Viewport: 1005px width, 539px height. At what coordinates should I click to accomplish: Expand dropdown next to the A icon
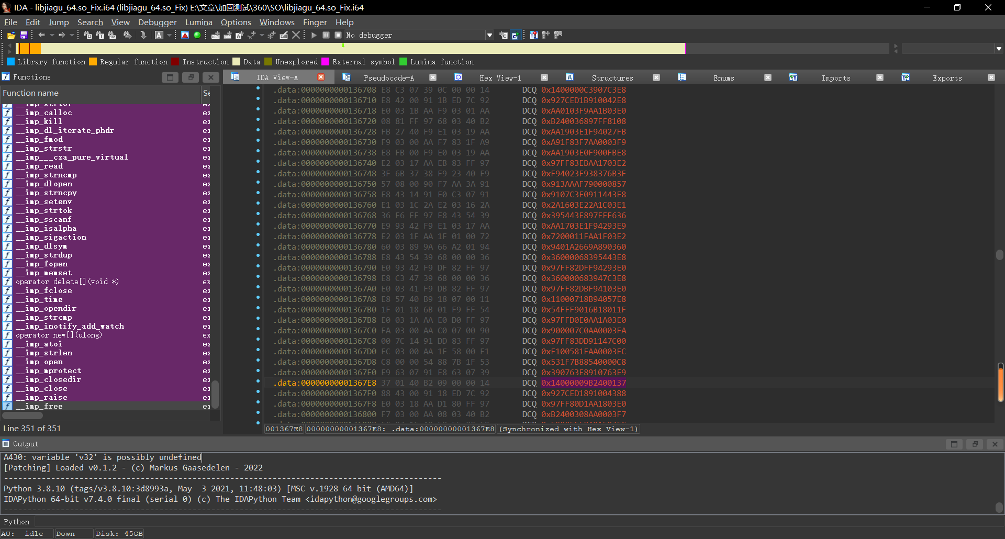pos(169,35)
